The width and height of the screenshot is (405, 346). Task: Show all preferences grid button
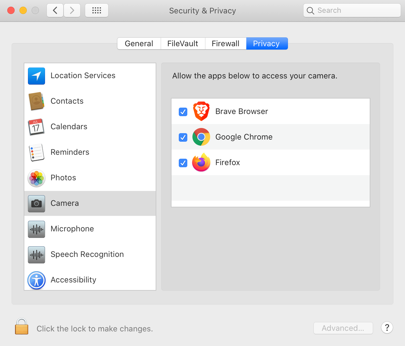97,11
